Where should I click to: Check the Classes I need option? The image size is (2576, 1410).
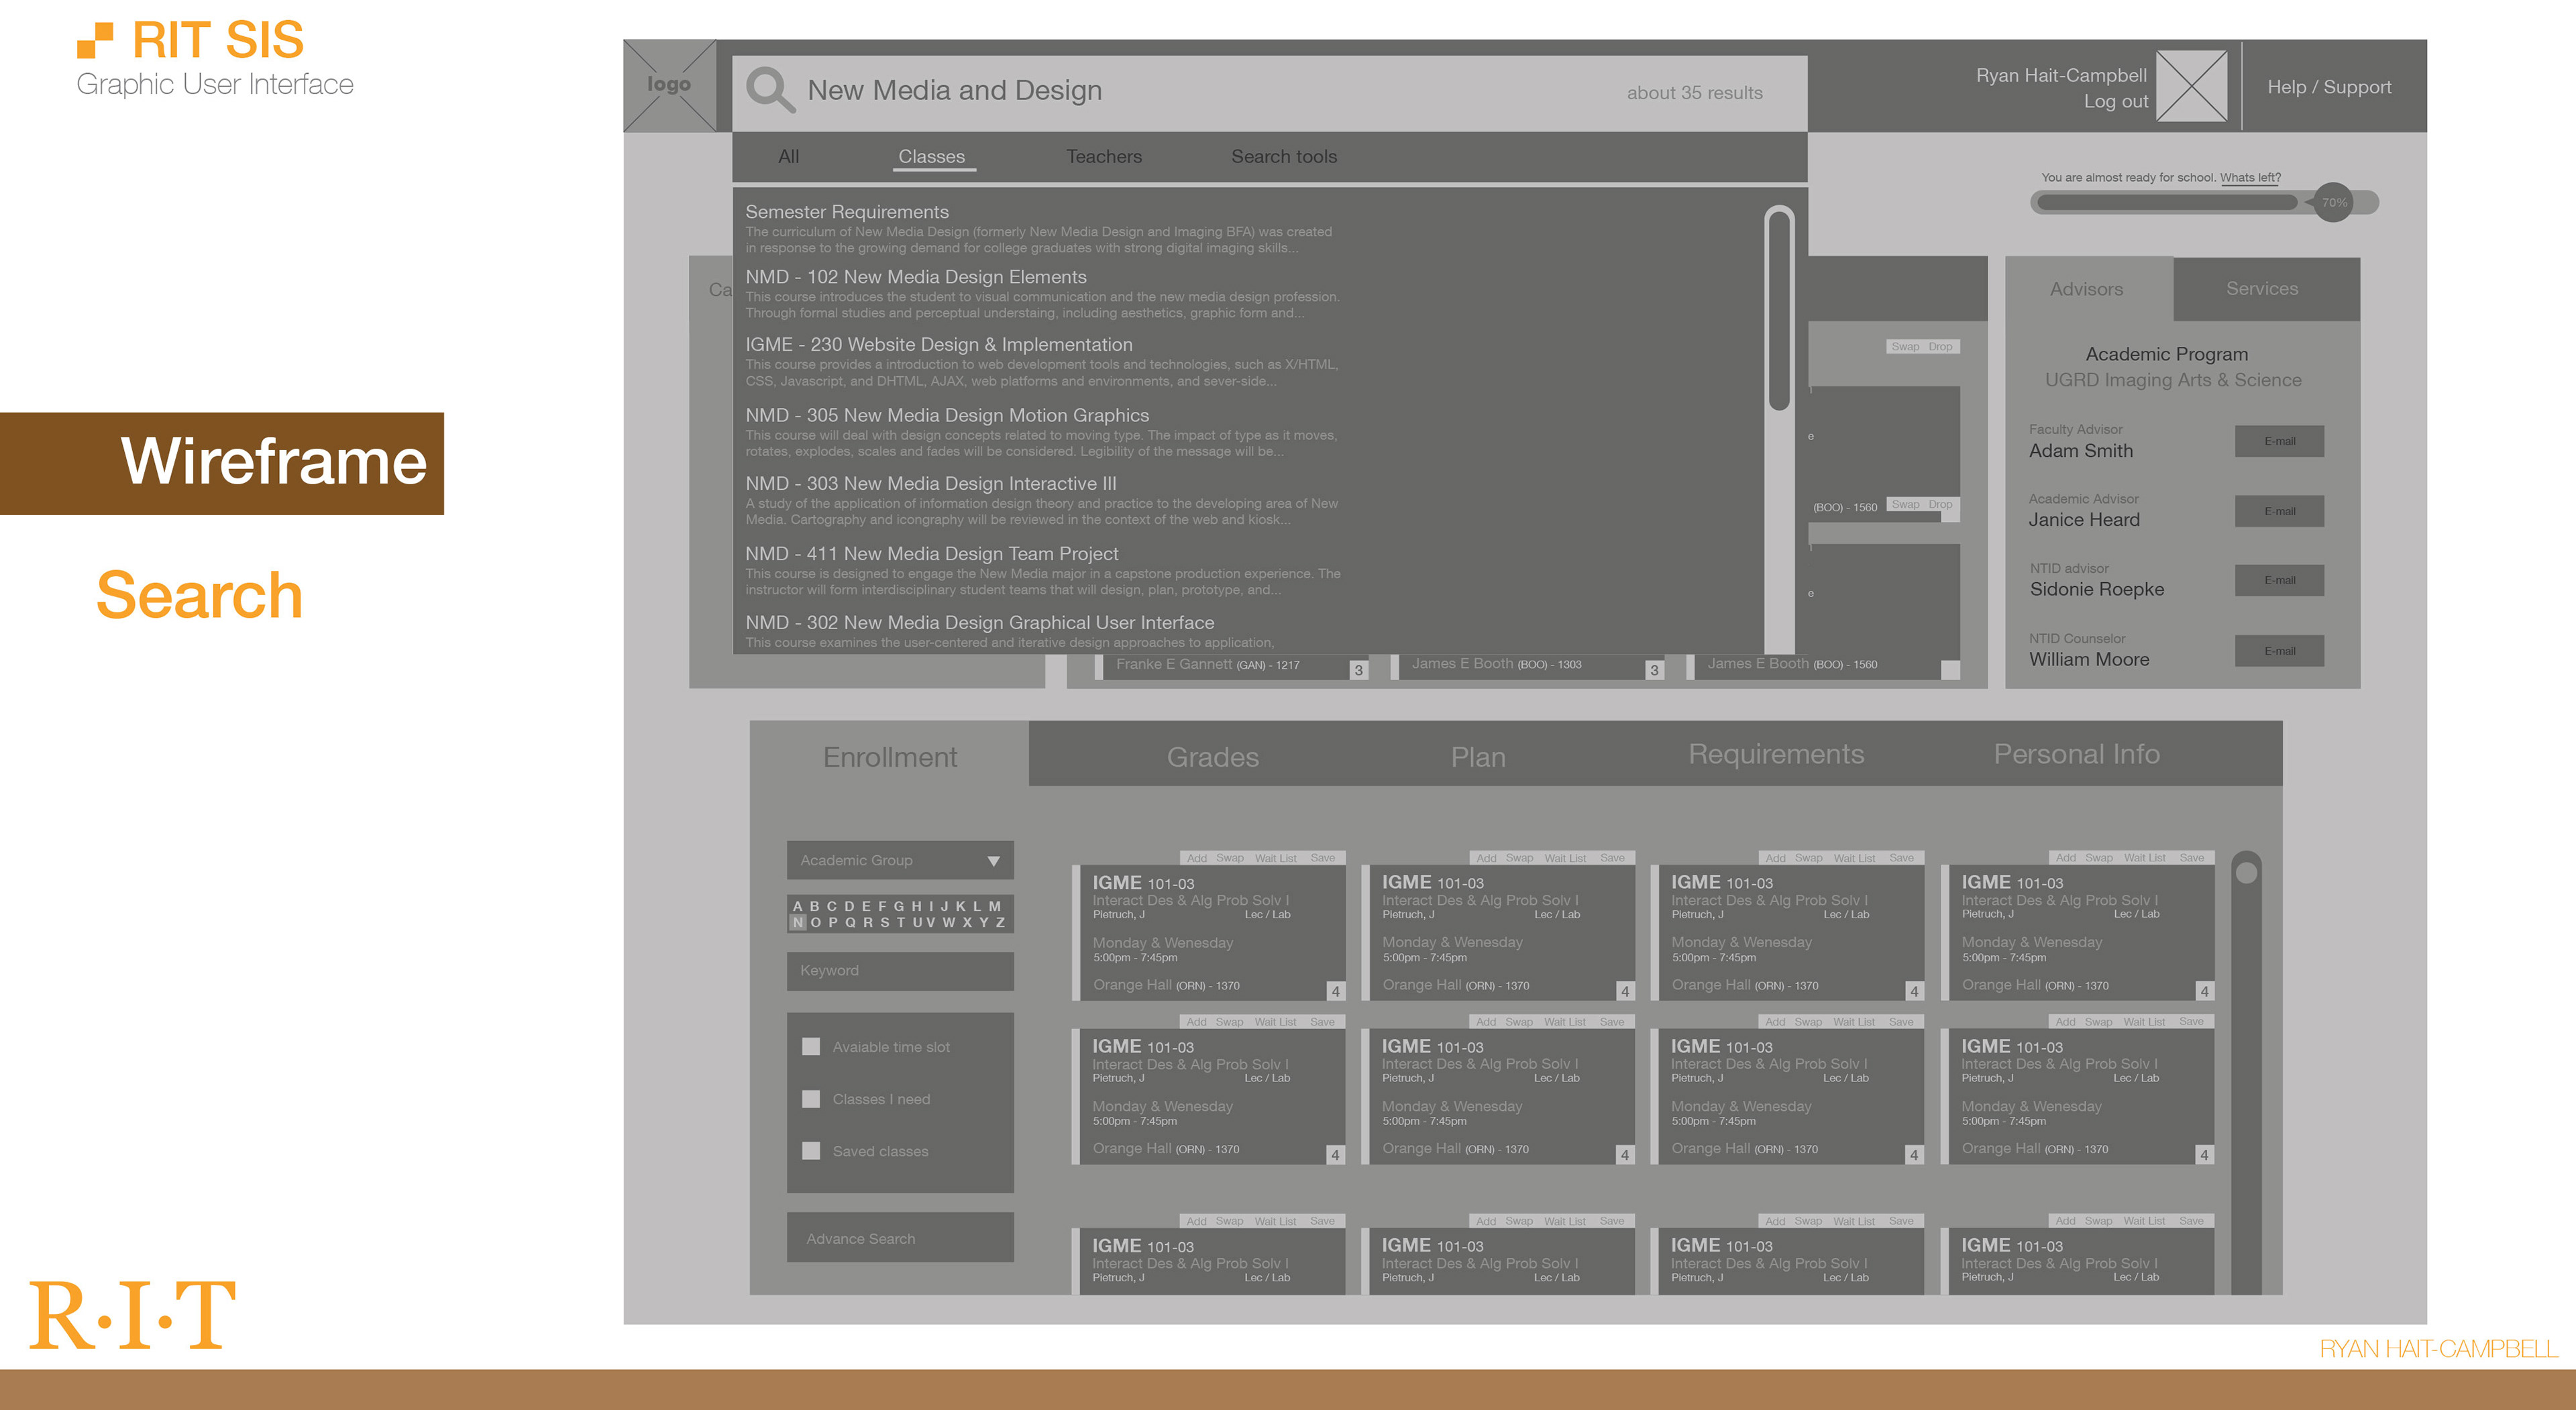(811, 1099)
